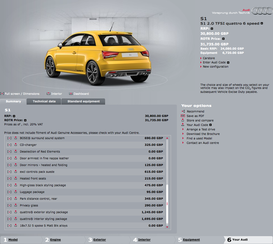Screen dimensions: 273x244
Task: Click the Download the Brochure link
Action: click(203, 134)
